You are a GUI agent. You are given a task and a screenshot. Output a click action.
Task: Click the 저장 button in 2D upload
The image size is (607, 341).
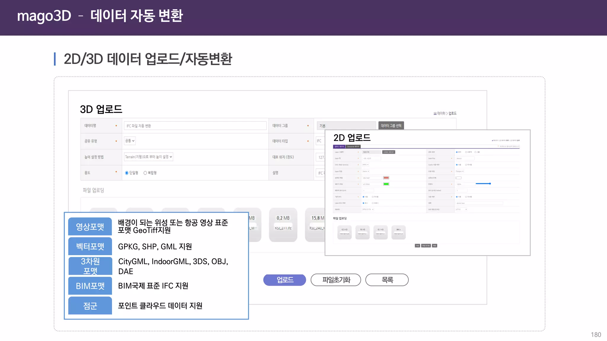coord(417,245)
